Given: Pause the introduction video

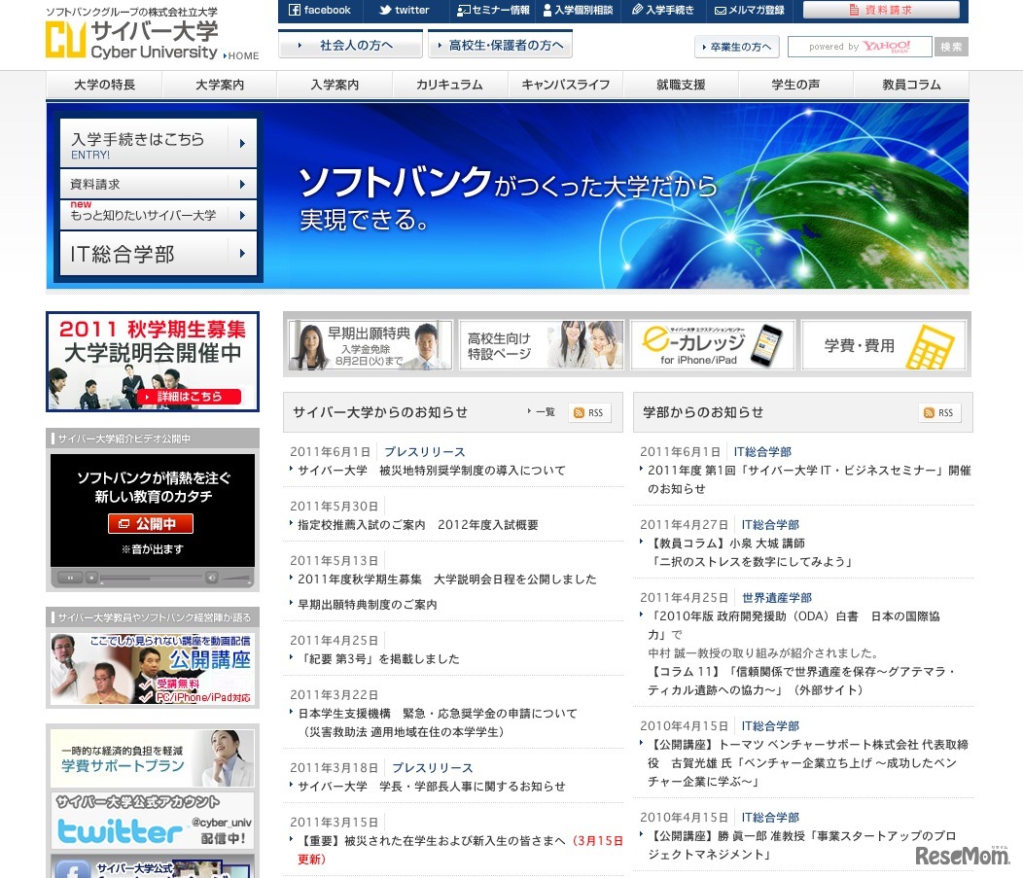Looking at the screenshot, I should tap(70, 577).
